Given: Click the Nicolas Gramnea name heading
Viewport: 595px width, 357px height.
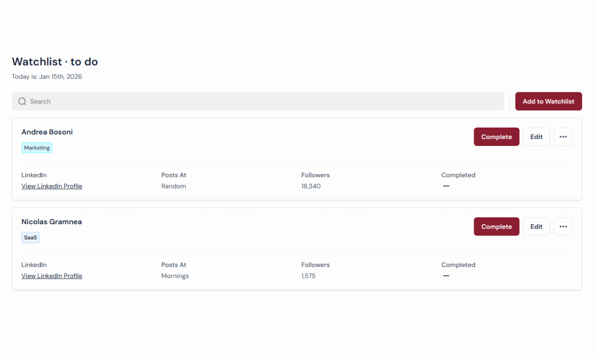Looking at the screenshot, I should pyautogui.click(x=51, y=222).
